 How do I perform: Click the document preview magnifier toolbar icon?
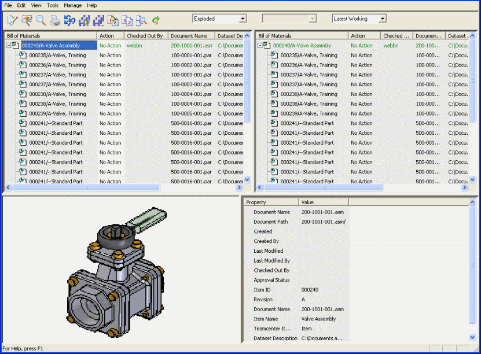pyautogui.click(x=141, y=21)
